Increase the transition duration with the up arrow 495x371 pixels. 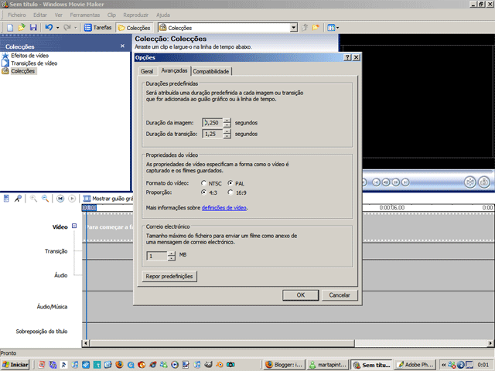pos(227,131)
